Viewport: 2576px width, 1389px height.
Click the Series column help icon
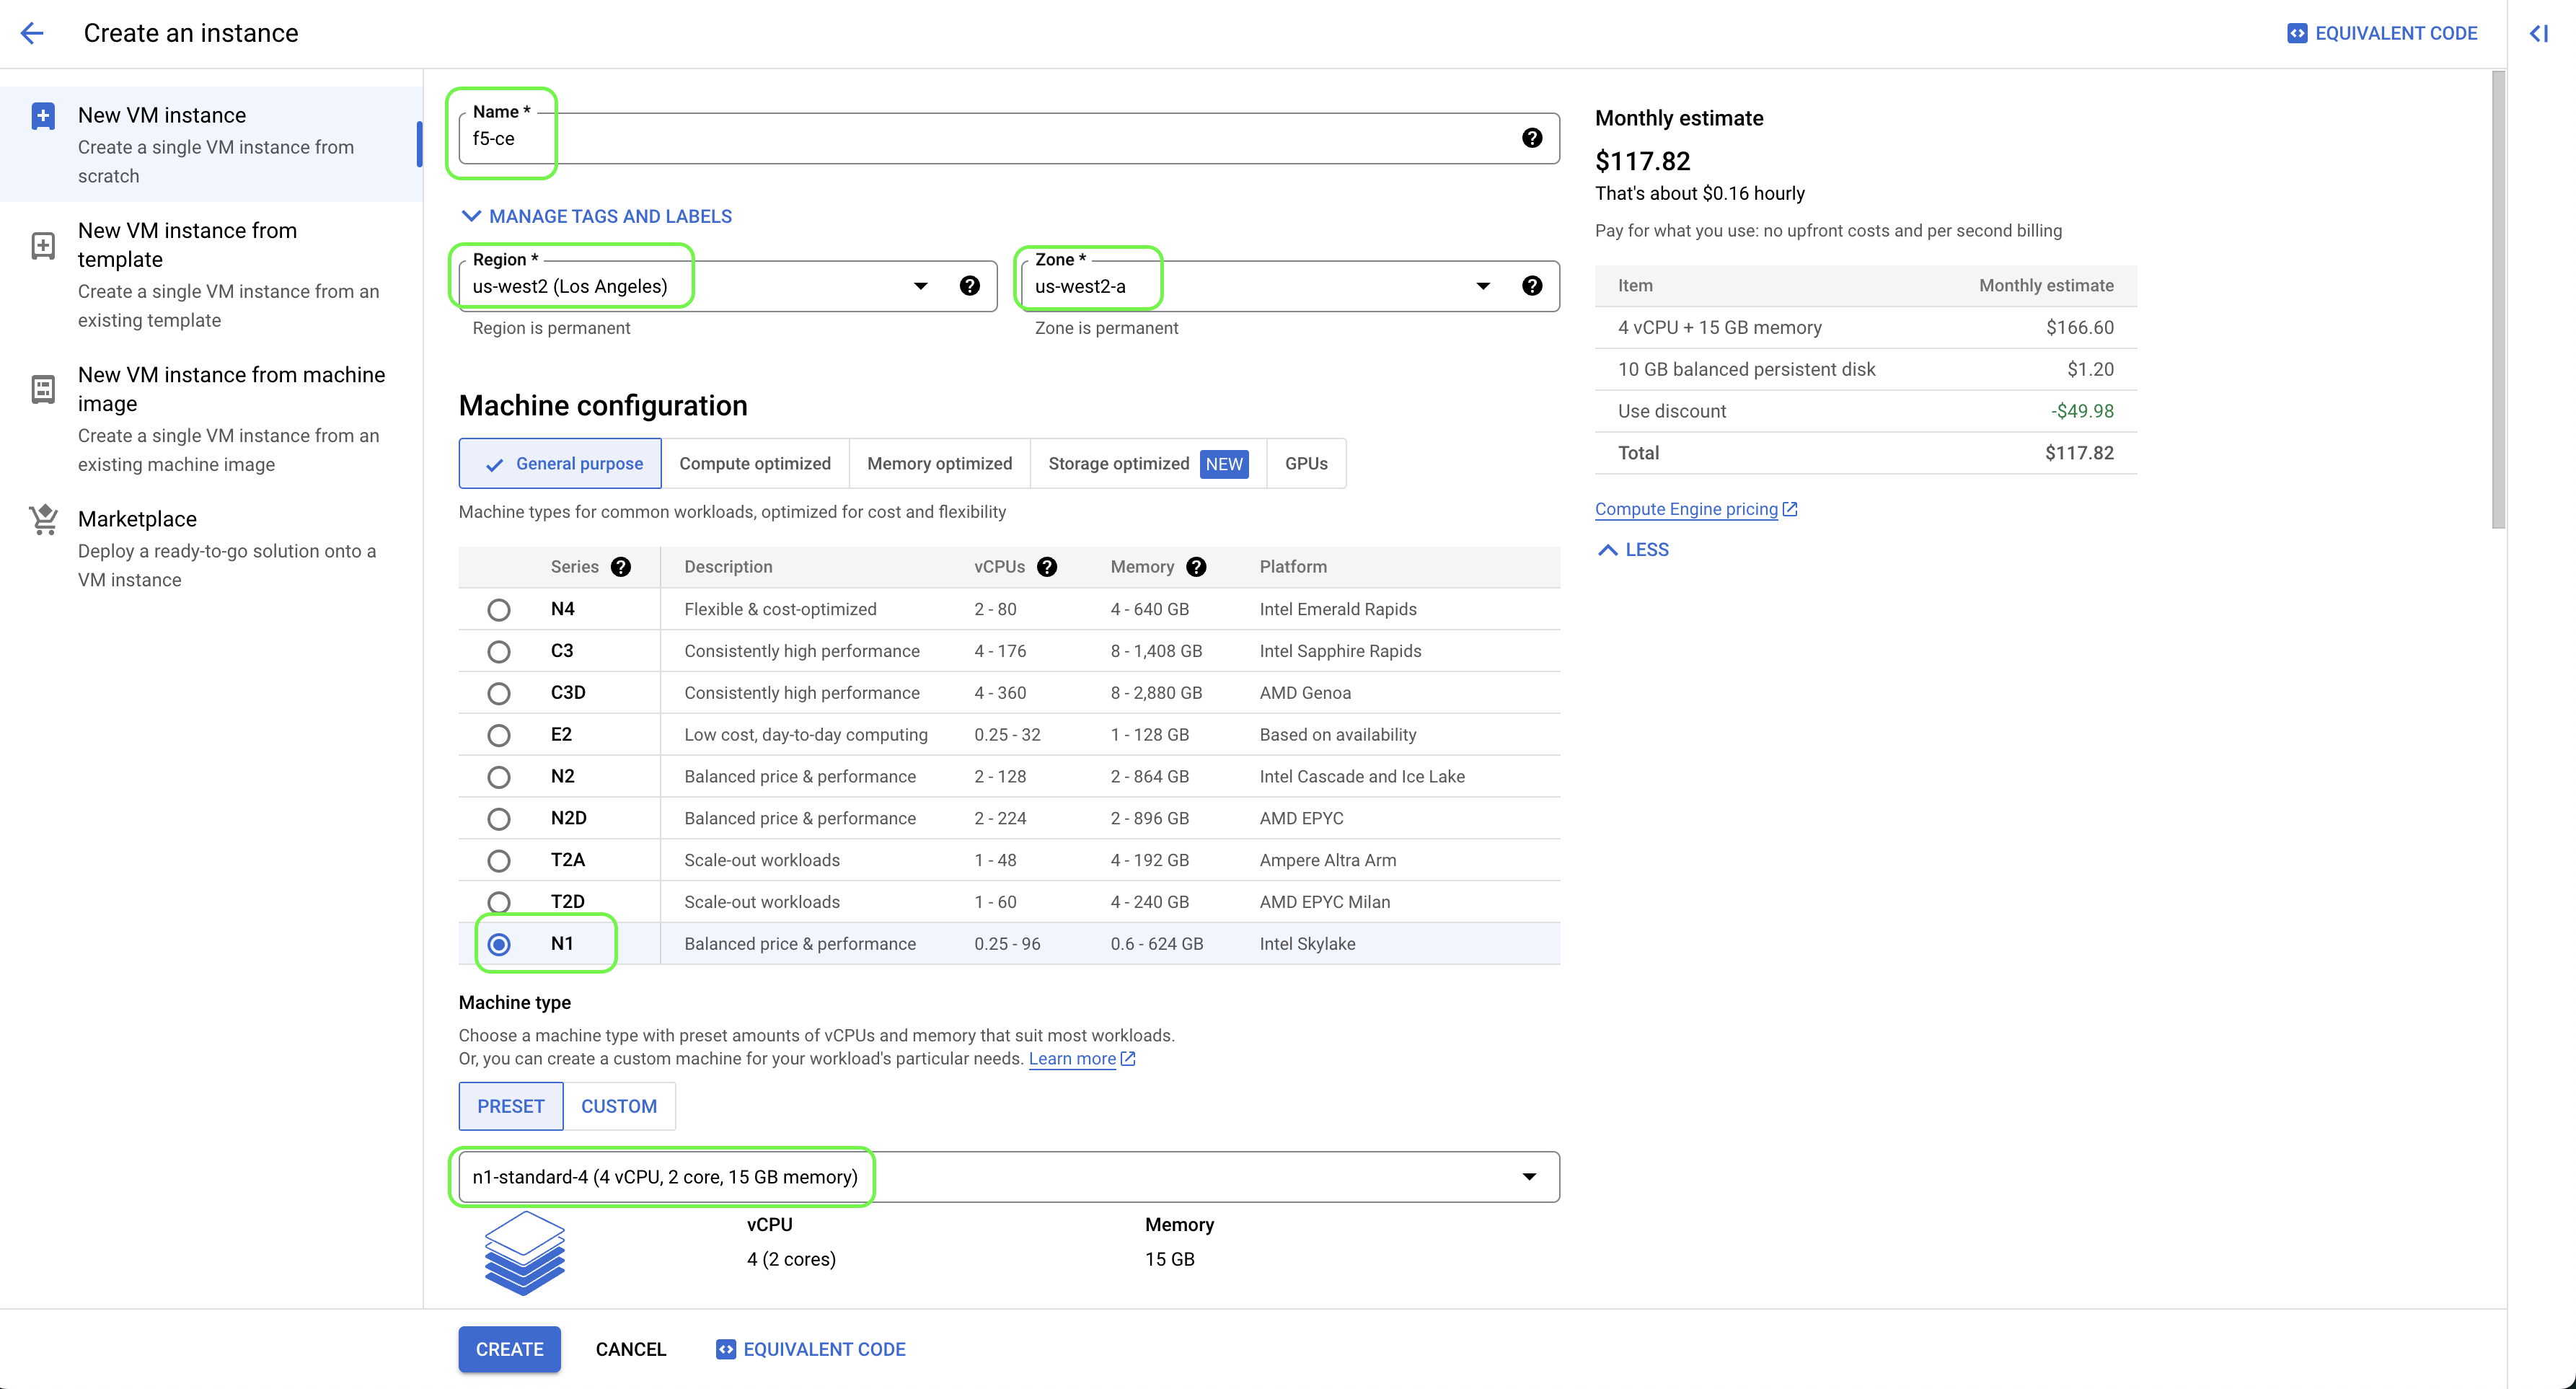coord(621,567)
